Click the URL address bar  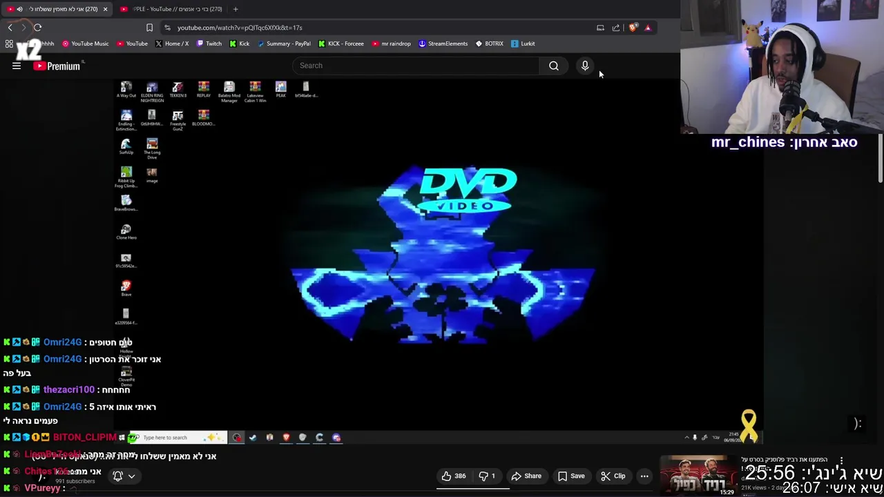pyautogui.click(x=380, y=28)
